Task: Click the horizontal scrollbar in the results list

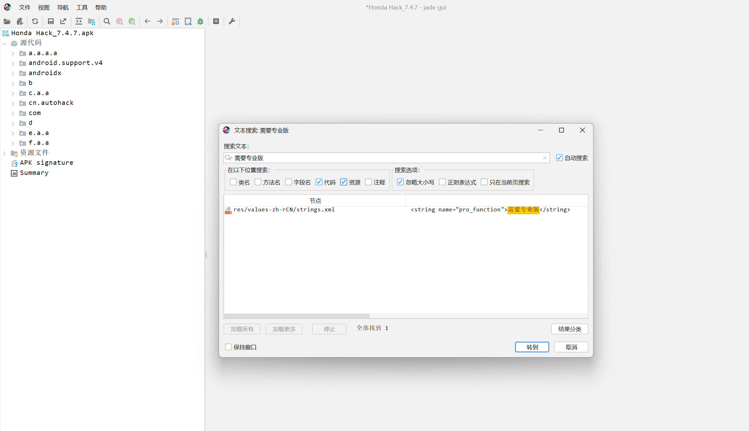Action: tap(296, 316)
